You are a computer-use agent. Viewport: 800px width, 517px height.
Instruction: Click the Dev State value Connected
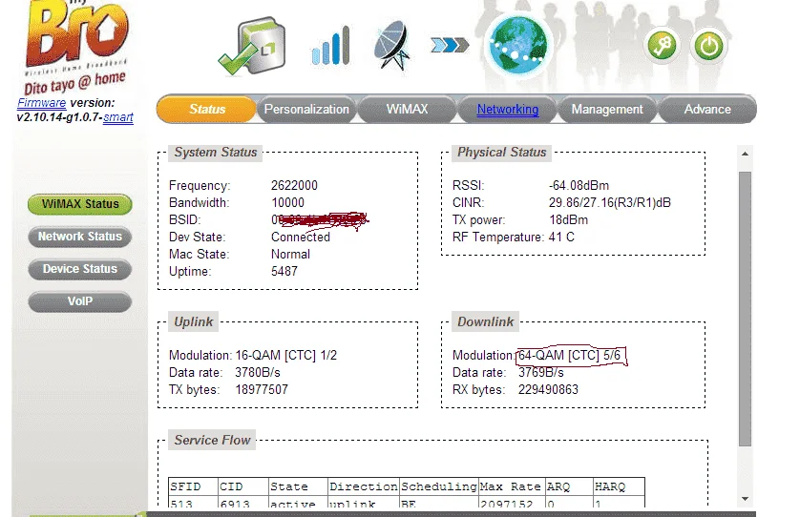point(301,238)
